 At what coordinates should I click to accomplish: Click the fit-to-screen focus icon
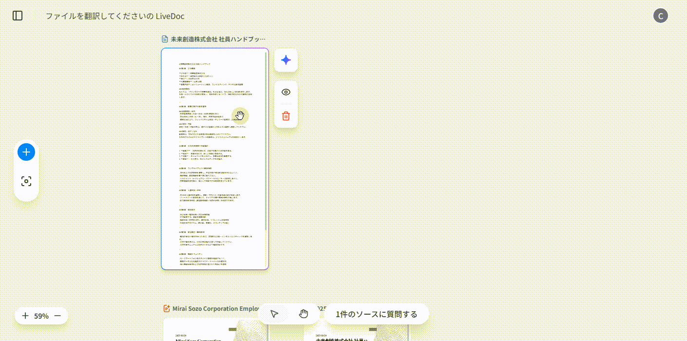click(26, 182)
